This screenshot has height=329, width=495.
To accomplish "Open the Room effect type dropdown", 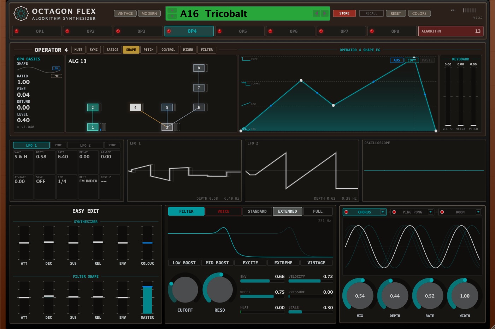I will (x=478, y=212).
